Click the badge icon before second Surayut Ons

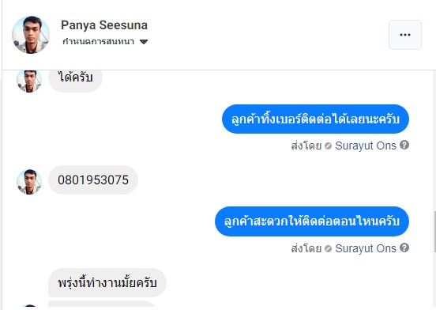coord(328,248)
